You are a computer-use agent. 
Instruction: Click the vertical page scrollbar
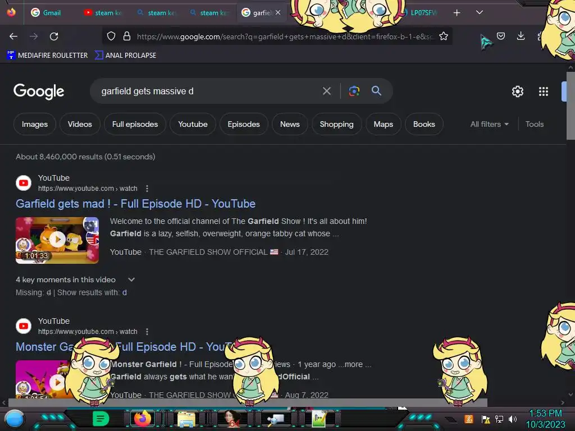click(571, 106)
